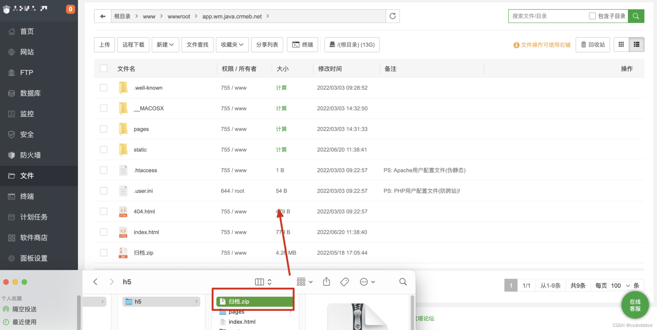Viewport: 657px width, 330px height.
Task: Click the wwwroot breadcrumb
Action: coord(179,16)
